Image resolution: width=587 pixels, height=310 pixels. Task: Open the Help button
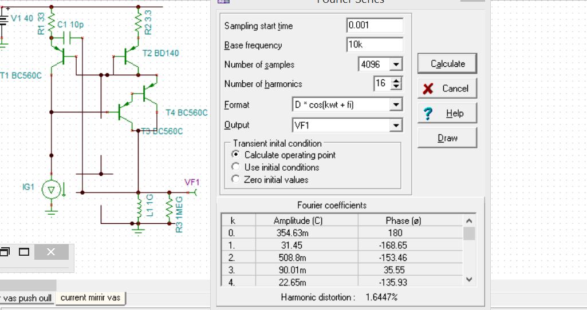pyautogui.click(x=447, y=113)
